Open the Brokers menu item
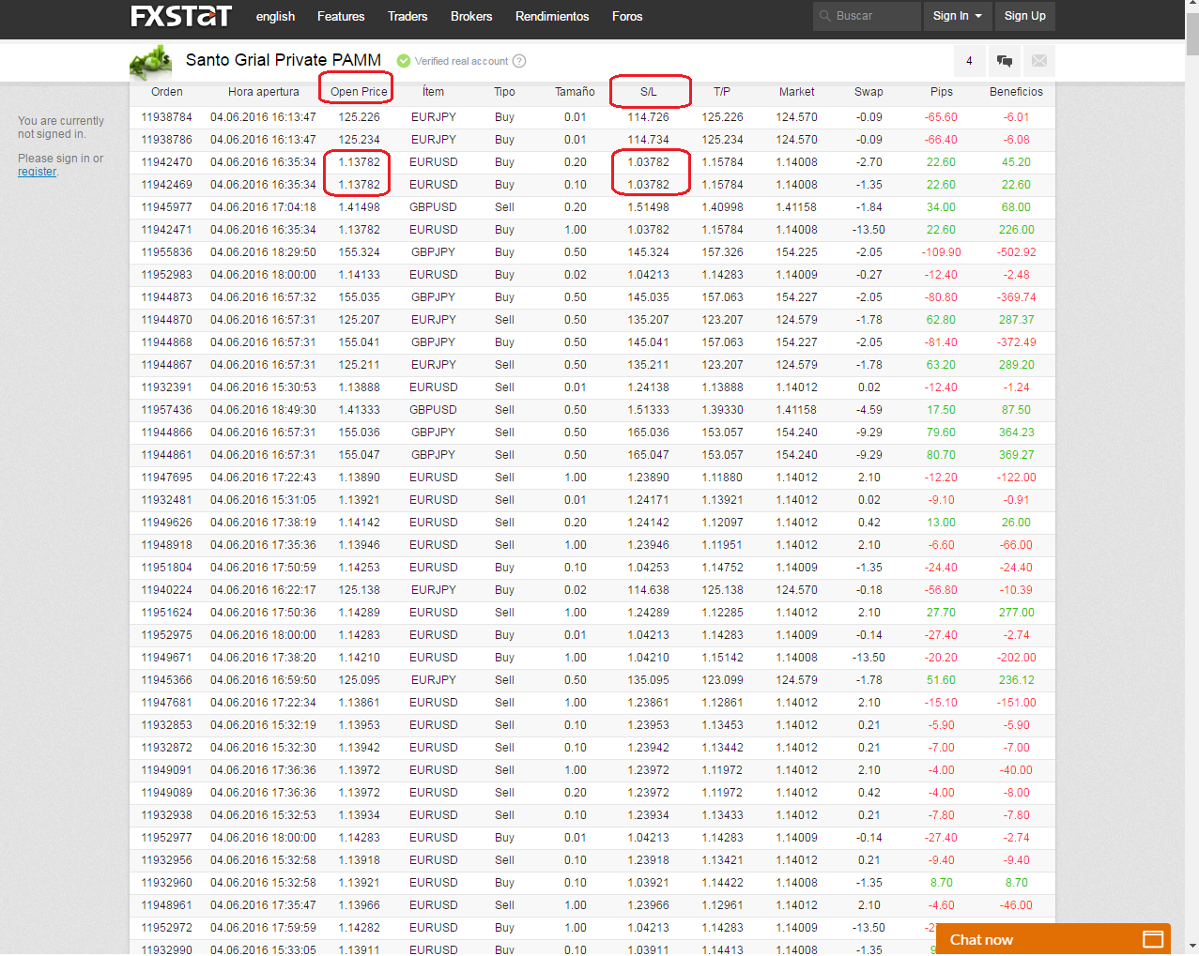This screenshot has width=1199, height=956. pos(471,17)
